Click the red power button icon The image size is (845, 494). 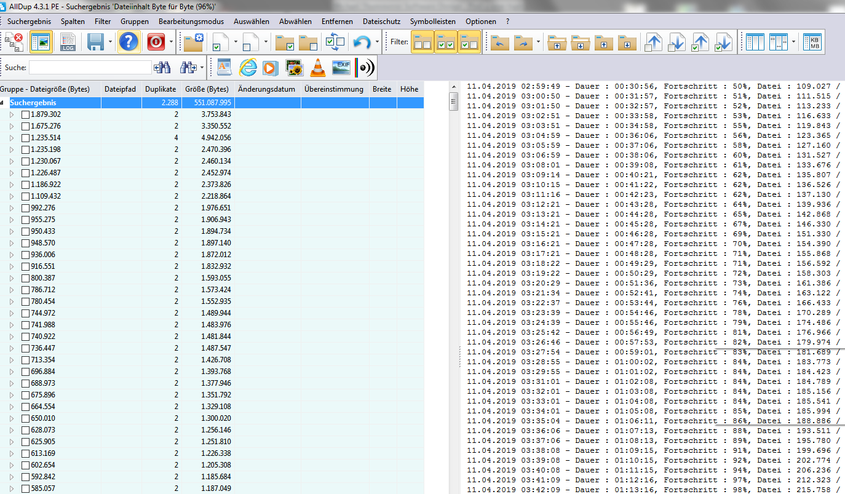pos(156,42)
